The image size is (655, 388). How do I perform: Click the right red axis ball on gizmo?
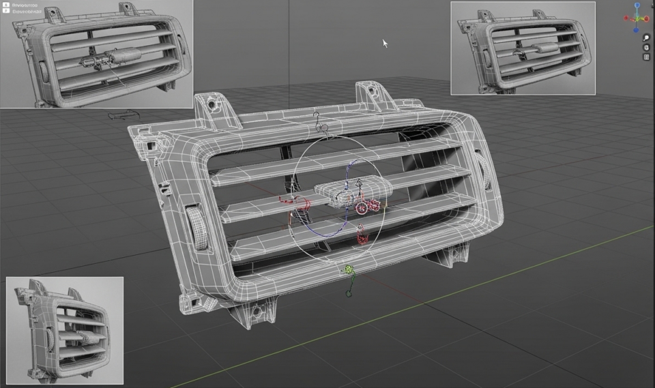tap(647, 18)
